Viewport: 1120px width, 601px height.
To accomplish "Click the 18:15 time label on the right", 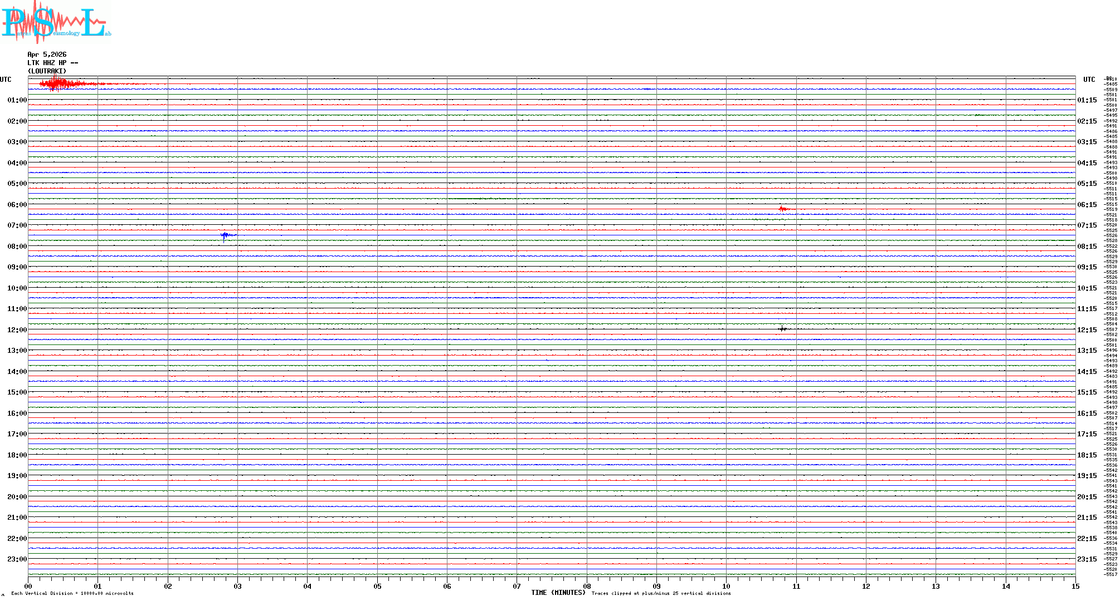I will (x=1087, y=455).
